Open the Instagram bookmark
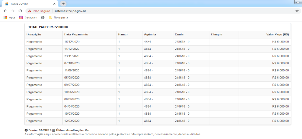This screenshot has width=302, height=139. (x=28, y=17)
